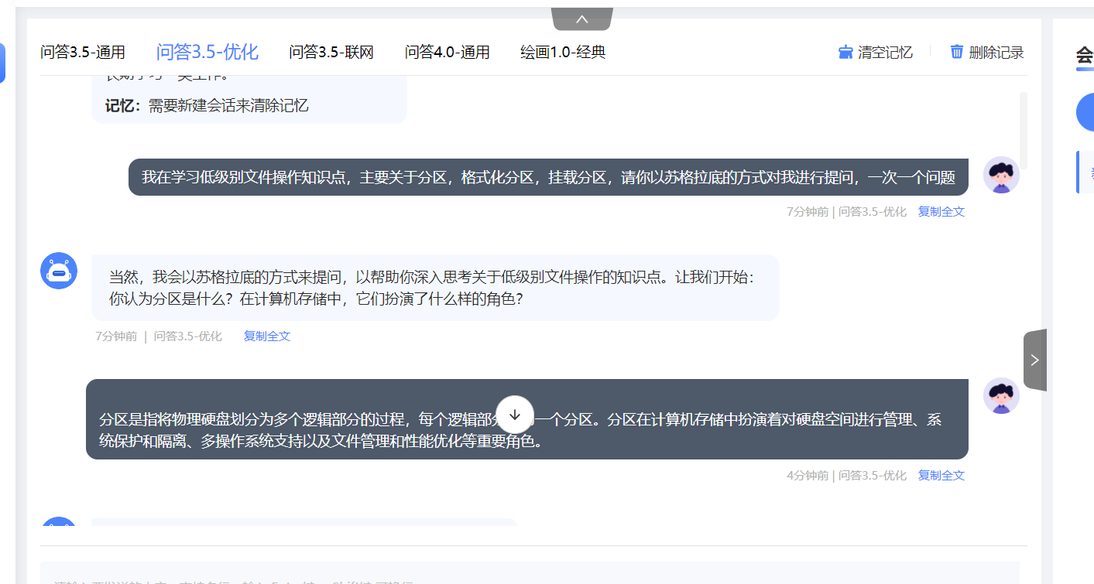Click the bot reply starting 当然，我会以苏格拉底
Screen dimensions: 1094x584
pyautogui.click(x=435, y=287)
